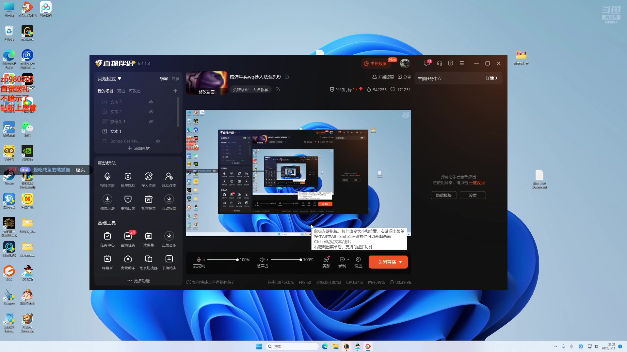Click Windows taskbar search box
Viewport: 627px width, 352px height.
(x=292, y=346)
